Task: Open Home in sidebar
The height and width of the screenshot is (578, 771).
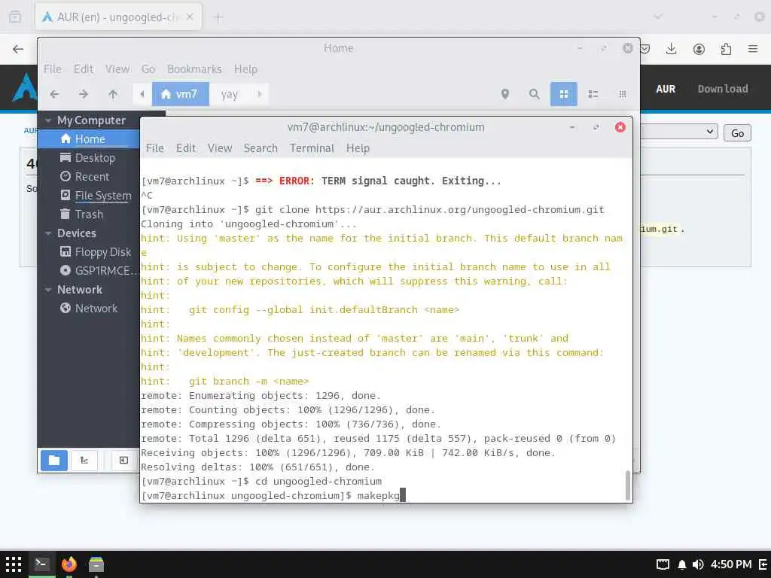Action: click(89, 139)
